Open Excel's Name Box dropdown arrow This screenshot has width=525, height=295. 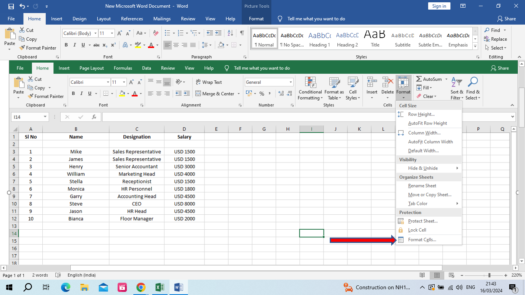coord(45,117)
